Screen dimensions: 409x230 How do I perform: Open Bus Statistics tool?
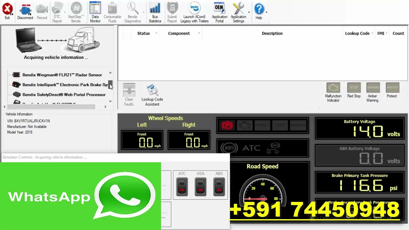coord(155,12)
